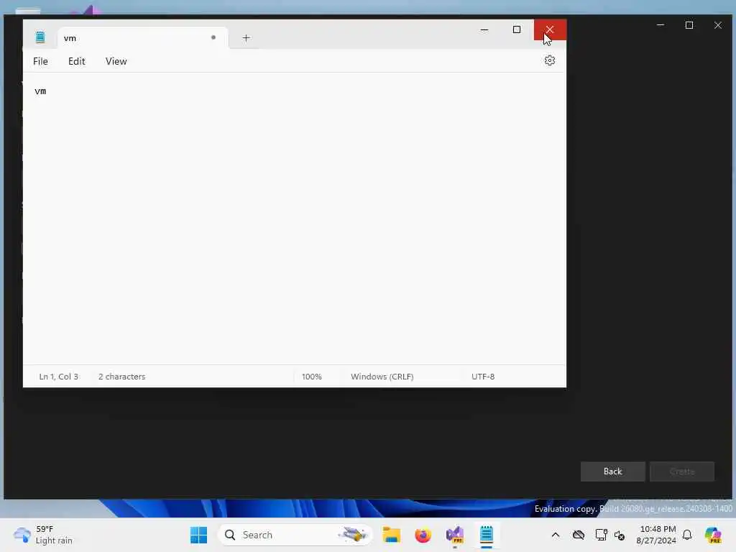The image size is (736, 552).
Task: Open Notepad settings gear icon
Action: coord(550,60)
